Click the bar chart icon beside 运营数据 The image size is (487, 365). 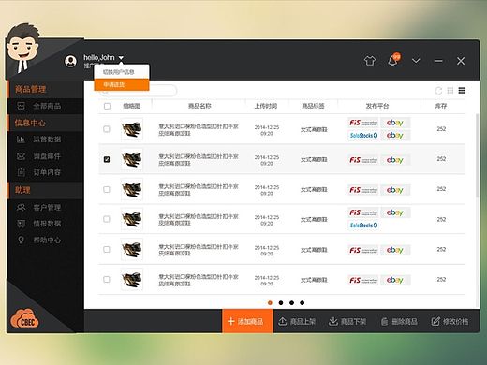(x=21, y=139)
